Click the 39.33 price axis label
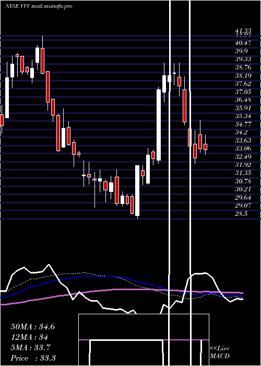 coord(243,59)
